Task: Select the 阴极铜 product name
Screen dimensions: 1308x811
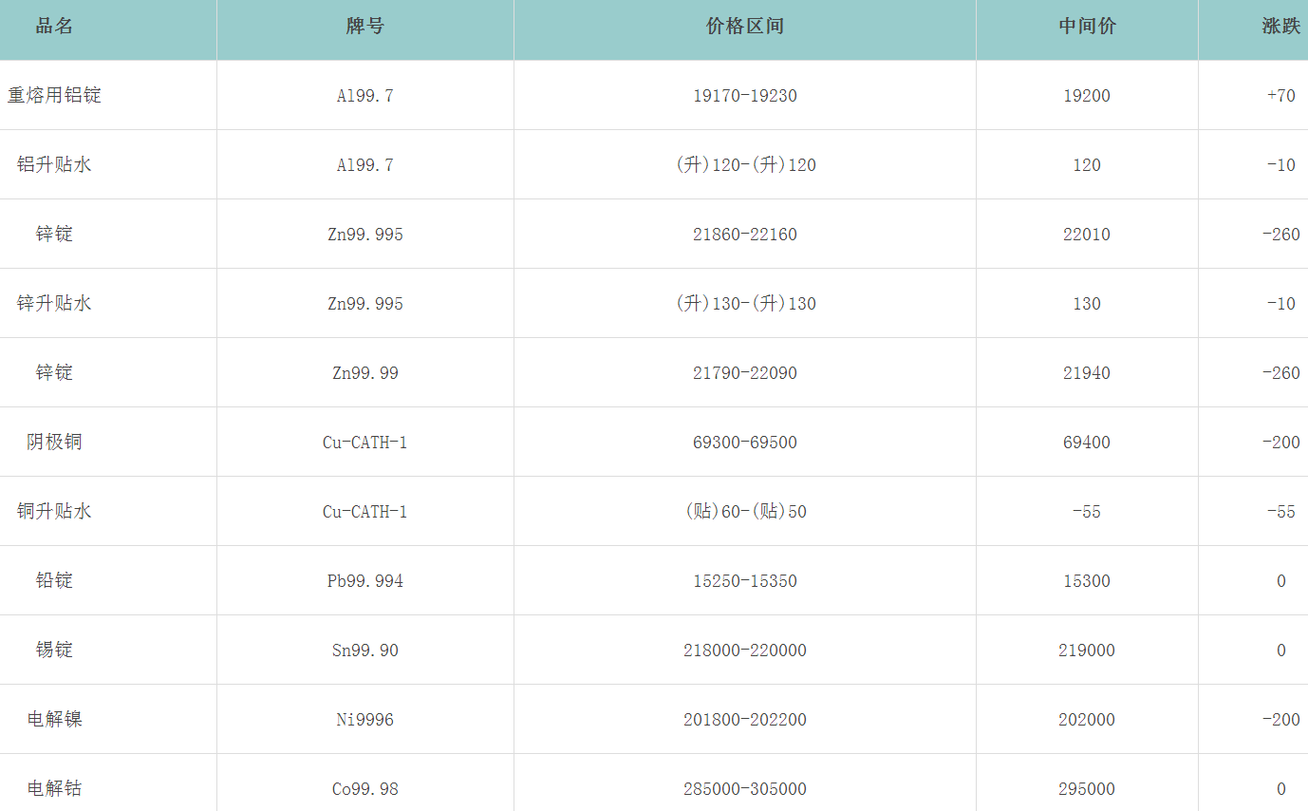Action: pos(54,443)
